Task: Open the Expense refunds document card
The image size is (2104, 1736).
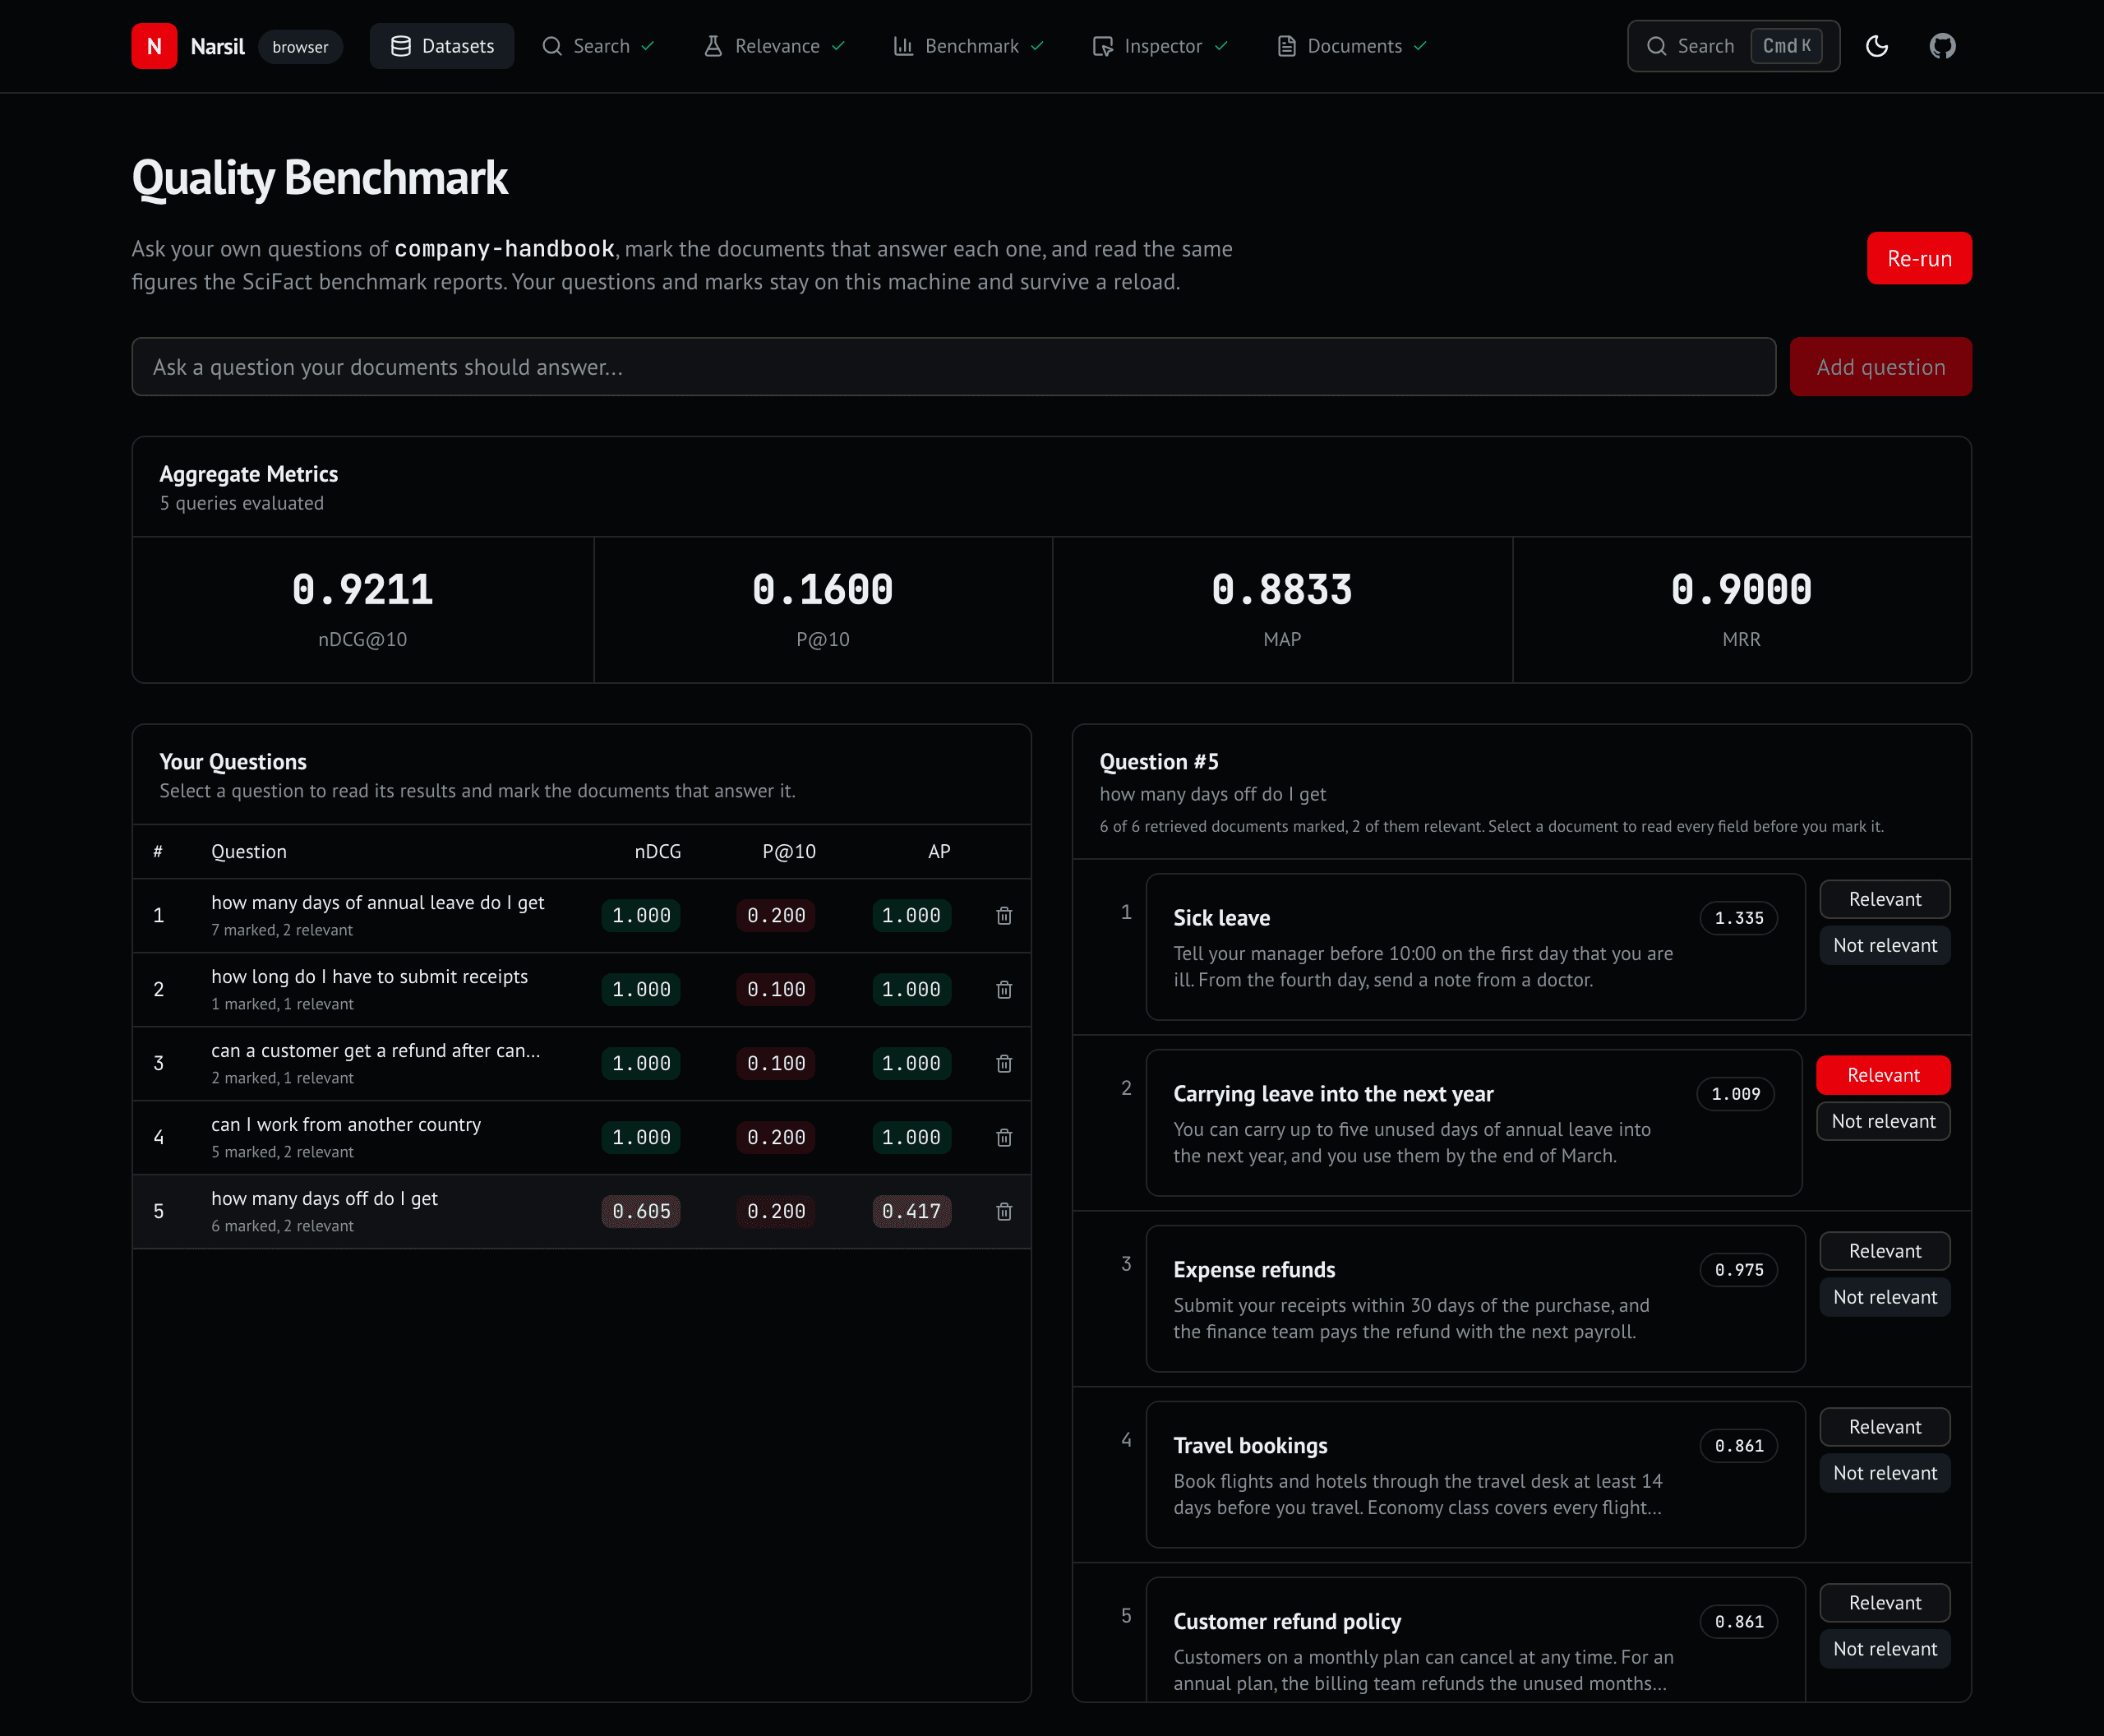Action: 1475,1299
